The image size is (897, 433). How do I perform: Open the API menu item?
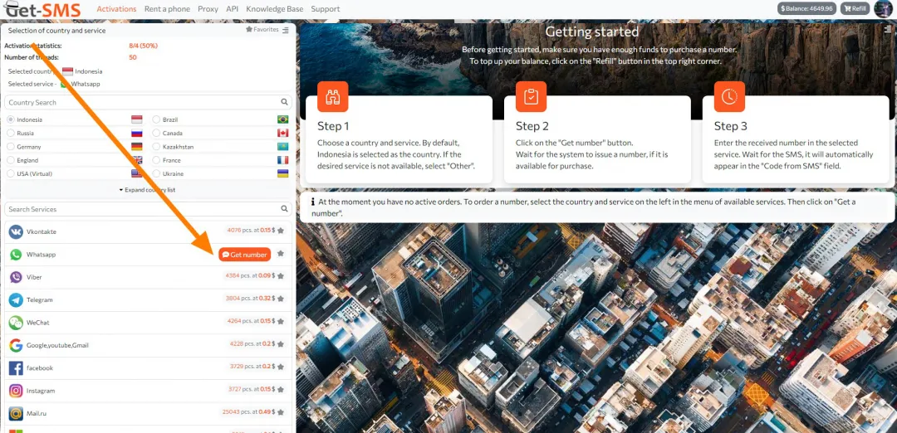click(233, 9)
